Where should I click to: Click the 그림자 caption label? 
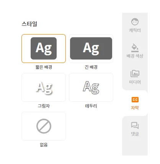(44, 106)
